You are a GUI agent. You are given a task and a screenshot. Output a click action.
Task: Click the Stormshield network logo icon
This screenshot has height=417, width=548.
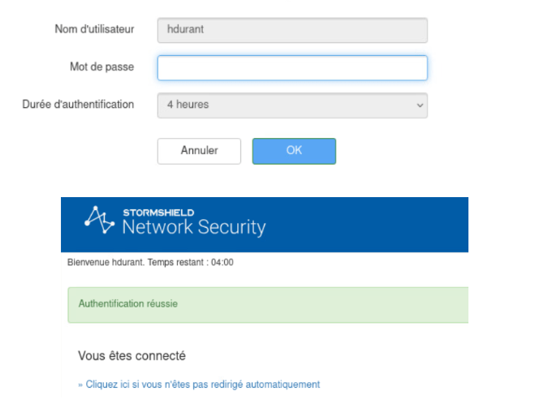click(101, 220)
